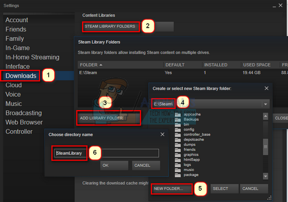The image size is (288, 202).
Task: Open the Controller settings section
Action: (x=19, y=132)
